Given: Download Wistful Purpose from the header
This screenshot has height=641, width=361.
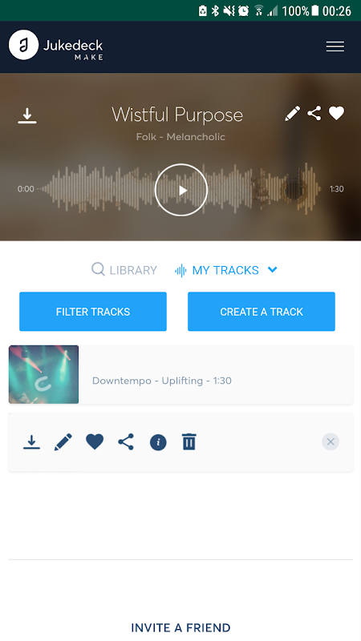Looking at the screenshot, I should point(27,115).
